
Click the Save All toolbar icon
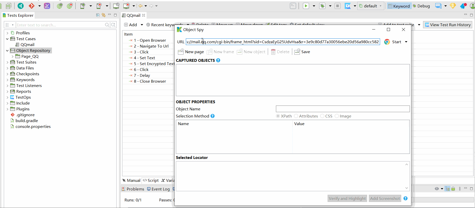tap(8, 6)
